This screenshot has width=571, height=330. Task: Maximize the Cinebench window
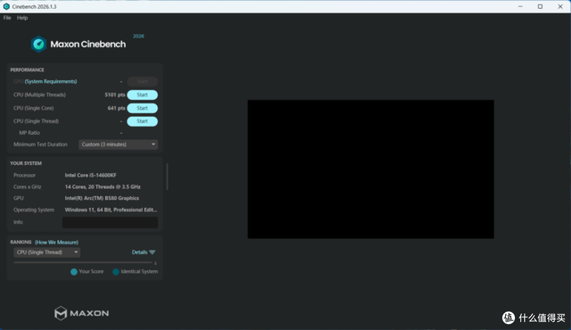pyautogui.click(x=540, y=6)
